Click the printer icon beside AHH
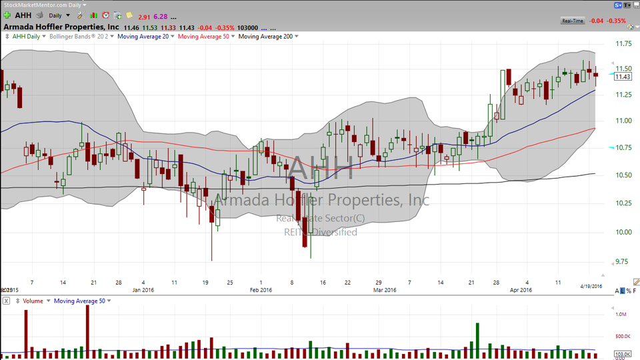Screen dimensions: 640x360 (39, 15)
